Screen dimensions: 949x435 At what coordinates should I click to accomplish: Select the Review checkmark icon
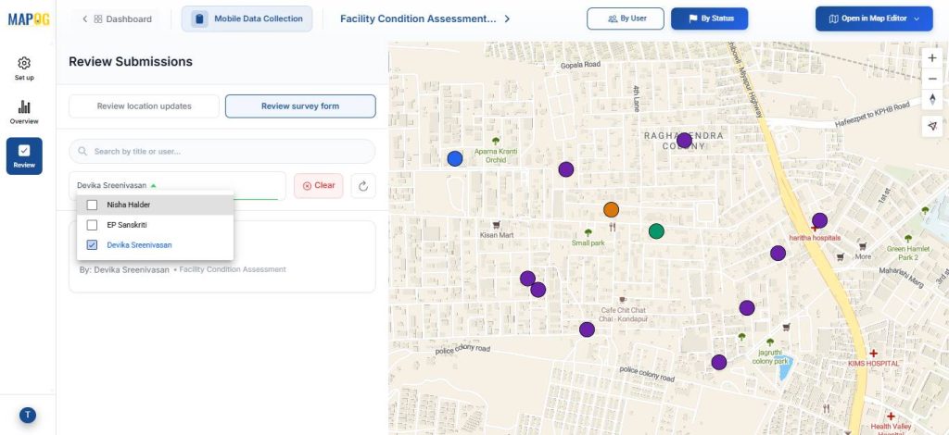[x=24, y=151]
